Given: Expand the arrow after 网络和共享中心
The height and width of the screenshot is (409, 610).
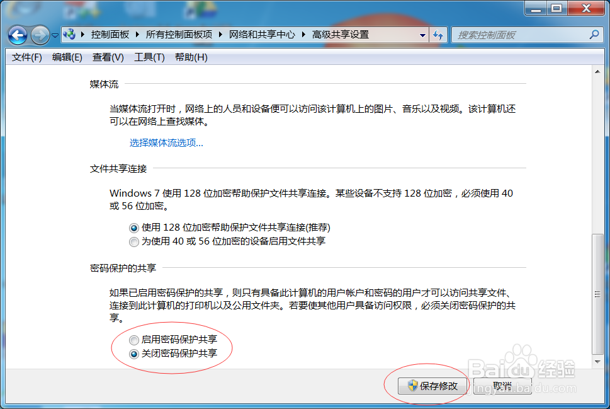Looking at the screenshot, I should (x=304, y=34).
